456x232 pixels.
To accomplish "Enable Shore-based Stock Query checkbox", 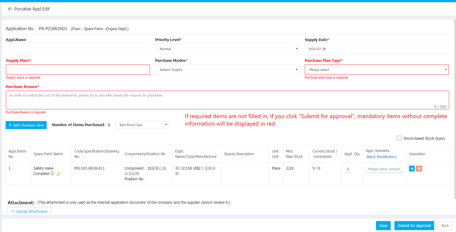I will (x=399, y=138).
